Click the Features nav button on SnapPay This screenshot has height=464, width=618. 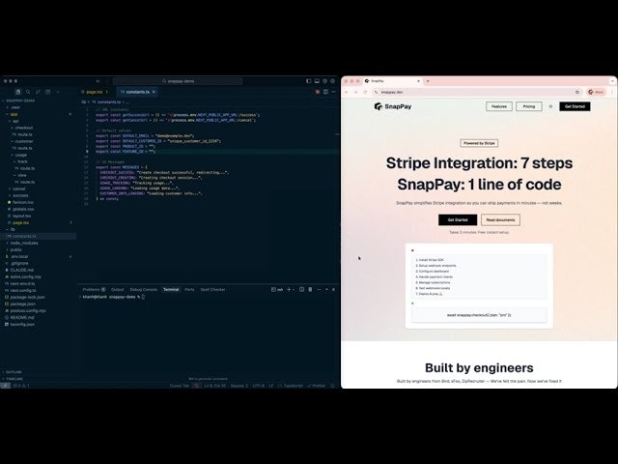(499, 106)
